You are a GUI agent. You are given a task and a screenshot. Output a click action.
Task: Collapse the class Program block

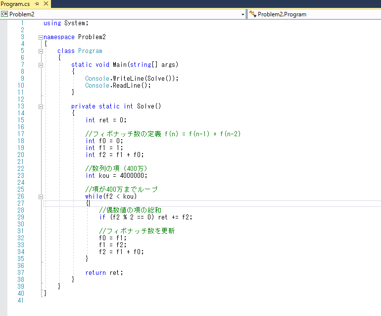tap(41, 51)
